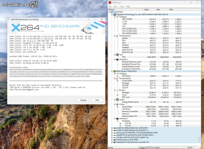The width and height of the screenshot is (204, 149).
Task: Click the Gigabyte motherboard icon in the tree
Action: (x=115, y=14)
